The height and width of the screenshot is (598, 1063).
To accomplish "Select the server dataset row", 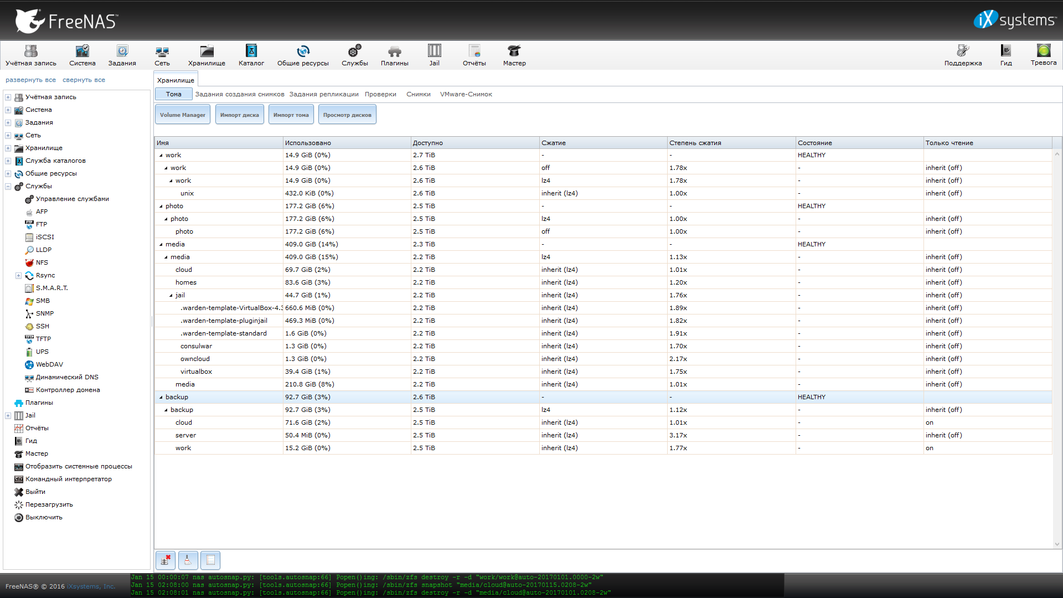I will pos(603,435).
